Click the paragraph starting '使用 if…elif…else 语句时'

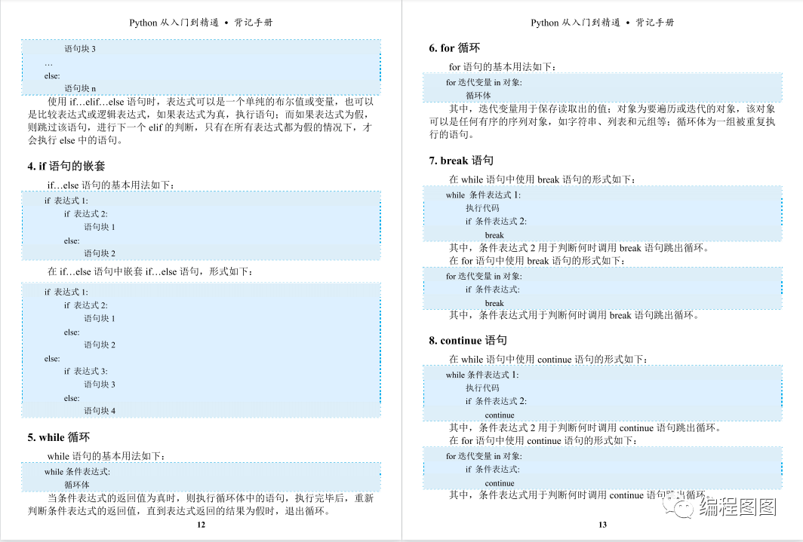201,121
